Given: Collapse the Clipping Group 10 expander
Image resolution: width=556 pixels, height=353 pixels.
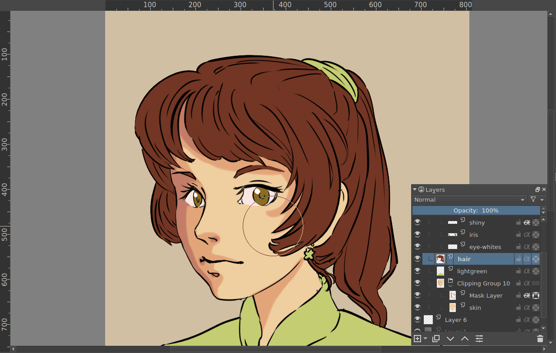Looking at the screenshot, I should click(x=450, y=285).
